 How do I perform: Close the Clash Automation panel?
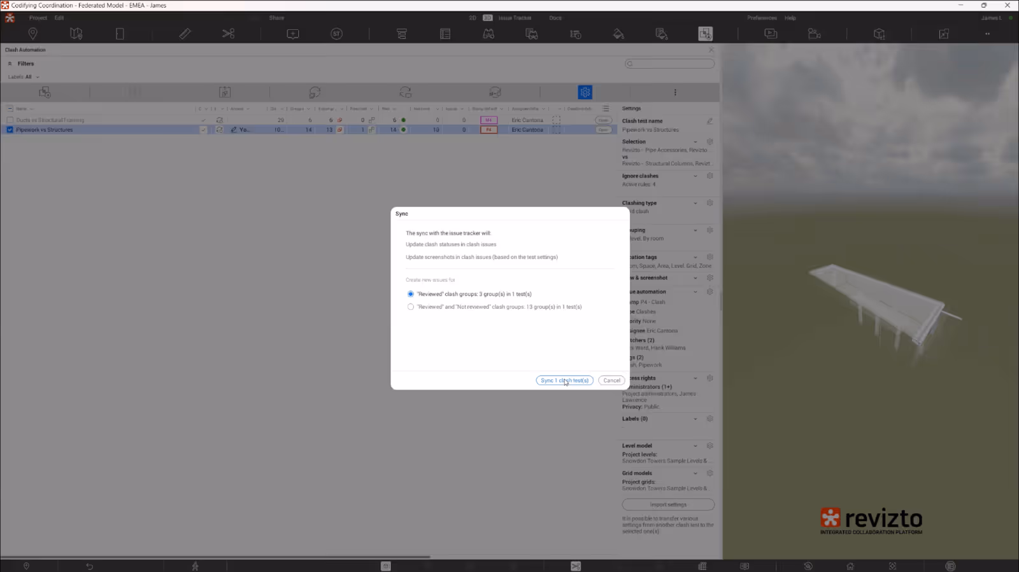711,50
